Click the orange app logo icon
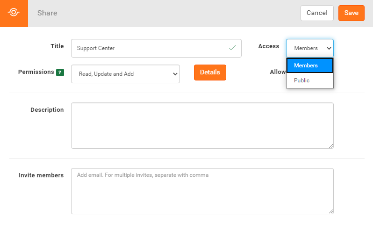Image resolution: width=373 pixels, height=233 pixels. click(x=14, y=13)
